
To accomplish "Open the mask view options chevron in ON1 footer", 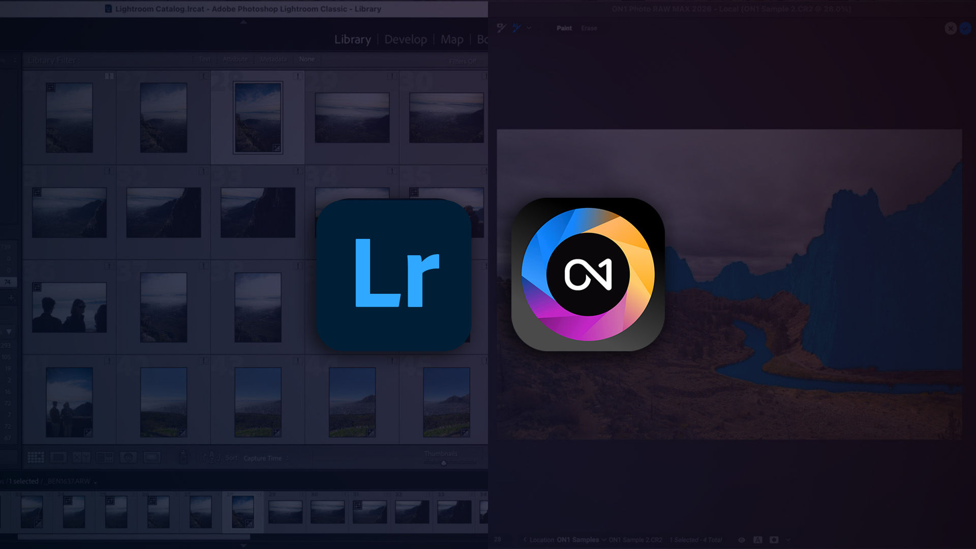I will [788, 540].
